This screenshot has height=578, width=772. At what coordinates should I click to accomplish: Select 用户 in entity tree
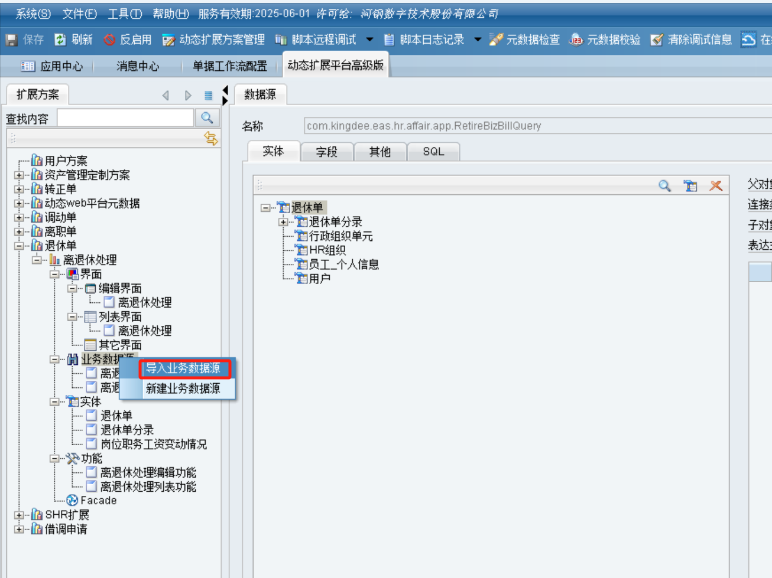320,279
